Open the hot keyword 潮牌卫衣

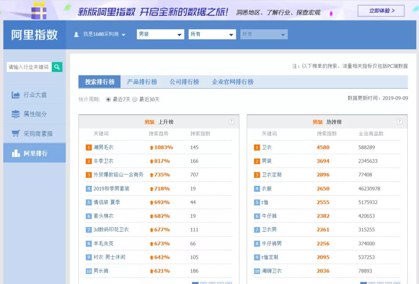coord(272,271)
